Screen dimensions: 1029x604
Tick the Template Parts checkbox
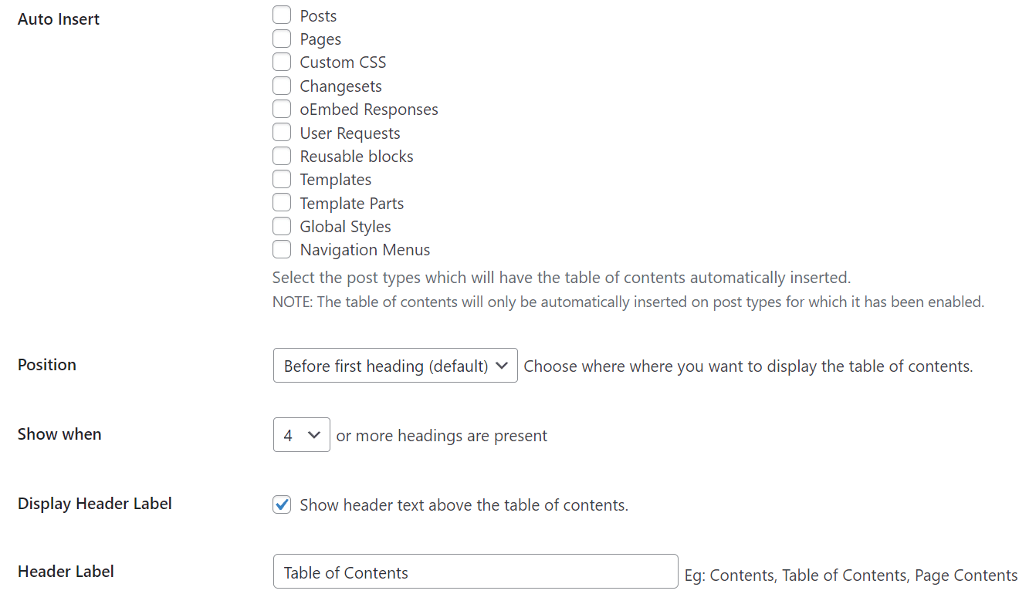(x=282, y=203)
